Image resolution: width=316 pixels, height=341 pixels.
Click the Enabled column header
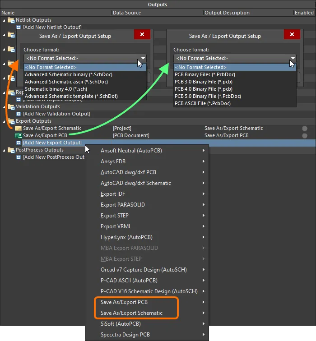[304, 13]
